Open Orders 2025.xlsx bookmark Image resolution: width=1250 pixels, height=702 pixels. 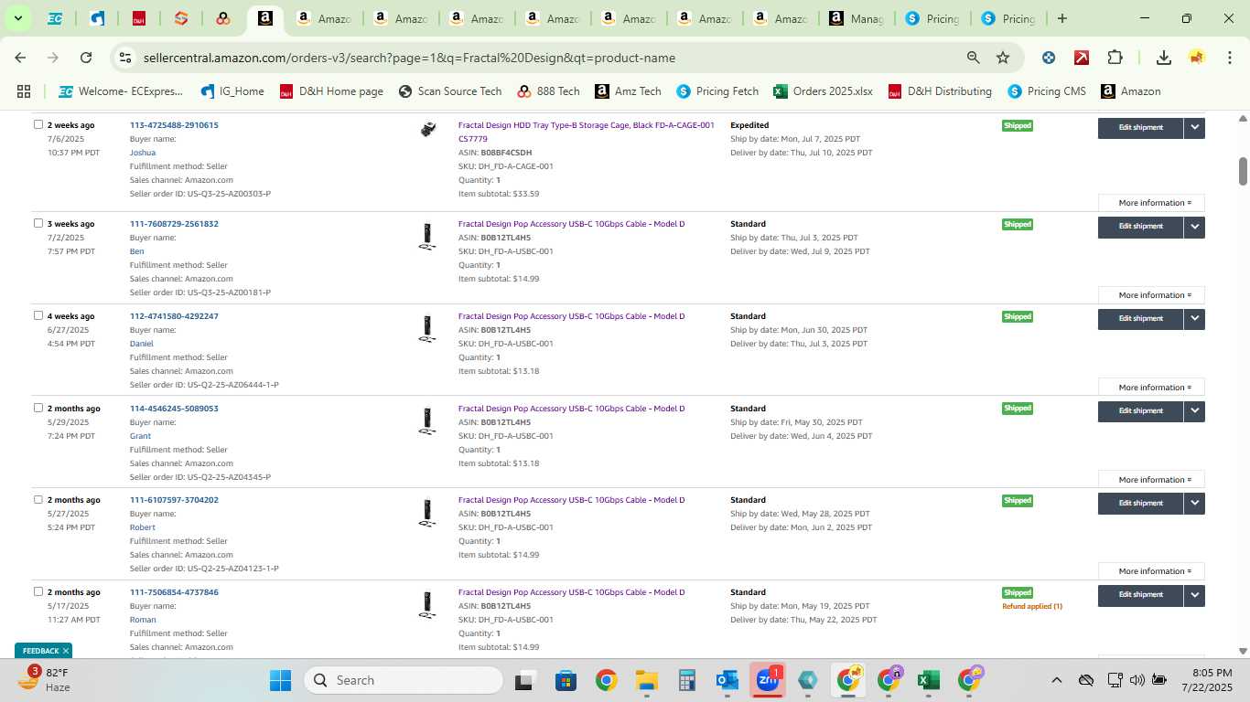click(823, 91)
